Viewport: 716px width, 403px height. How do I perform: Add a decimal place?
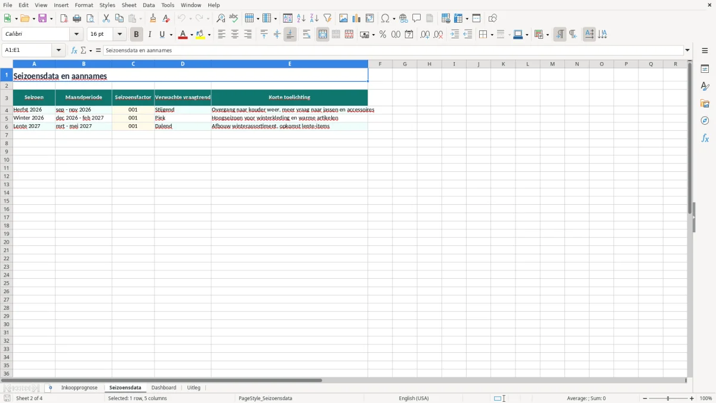coord(425,35)
